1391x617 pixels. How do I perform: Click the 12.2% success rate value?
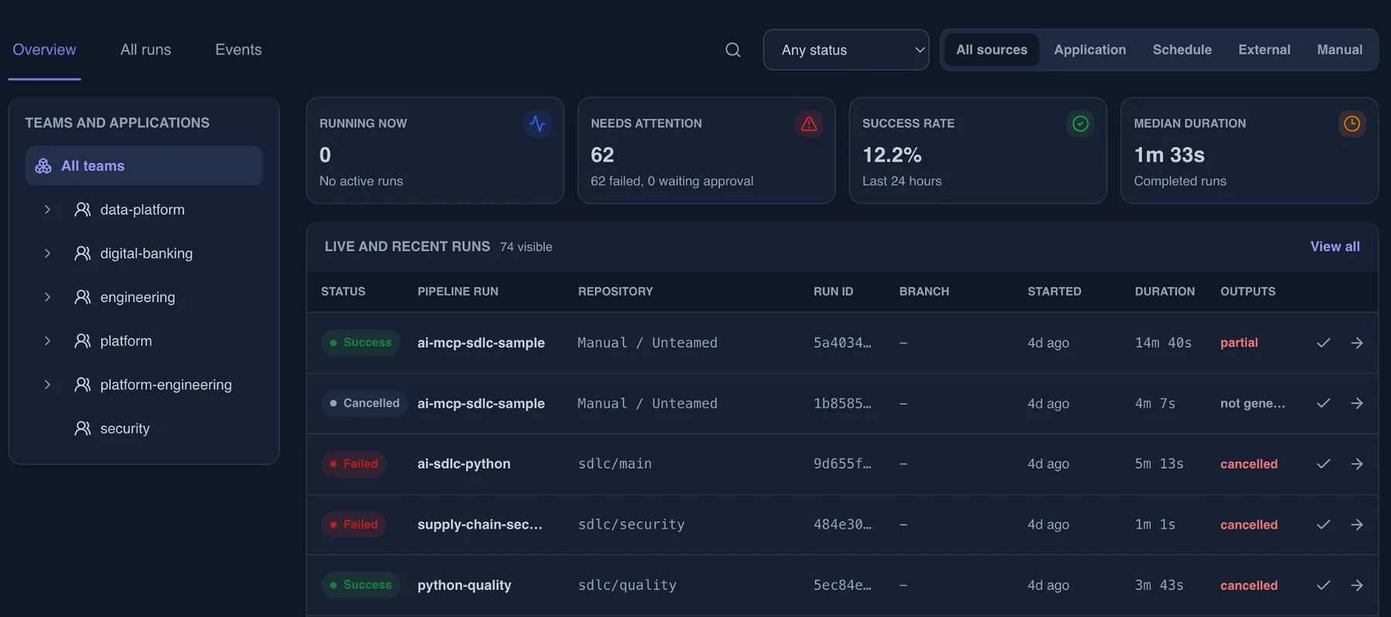click(x=892, y=155)
